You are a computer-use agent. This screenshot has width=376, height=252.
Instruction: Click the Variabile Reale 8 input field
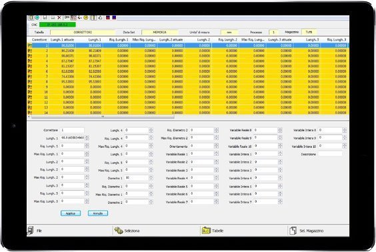point(266,130)
